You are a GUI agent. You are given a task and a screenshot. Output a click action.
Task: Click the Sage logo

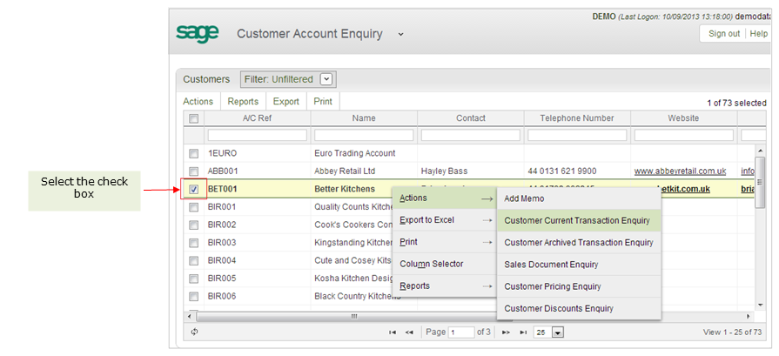(x=198, y=33)
